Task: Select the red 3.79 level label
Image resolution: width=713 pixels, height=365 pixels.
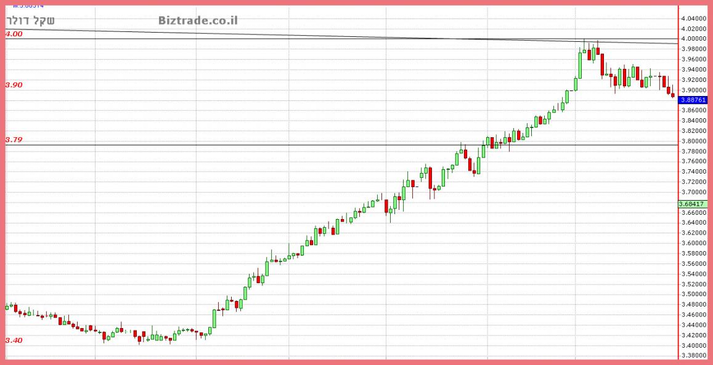Action: tap(14, 140)
